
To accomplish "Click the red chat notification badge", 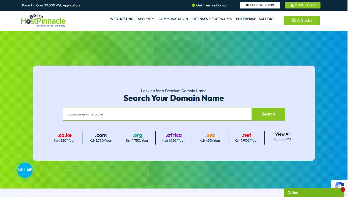I will 343,190.
